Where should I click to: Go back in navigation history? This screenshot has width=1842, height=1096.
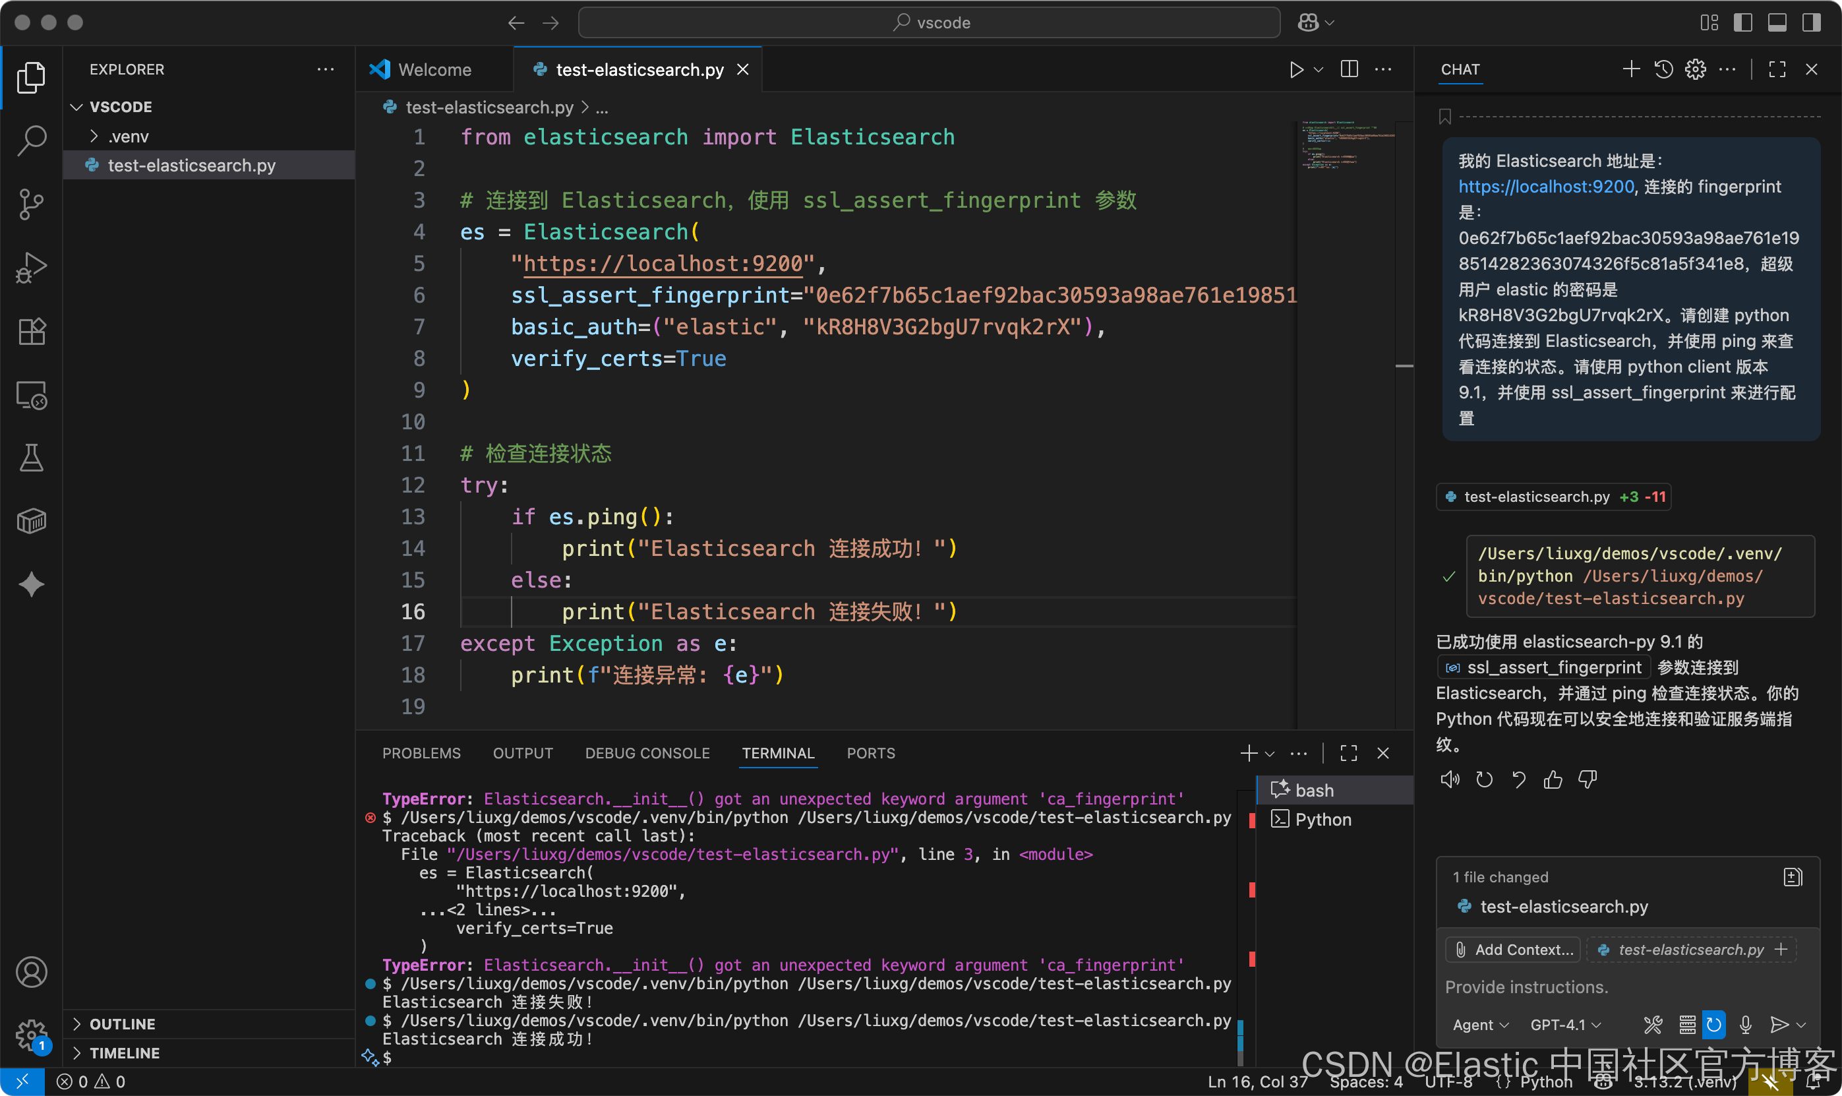pos(516,23)
